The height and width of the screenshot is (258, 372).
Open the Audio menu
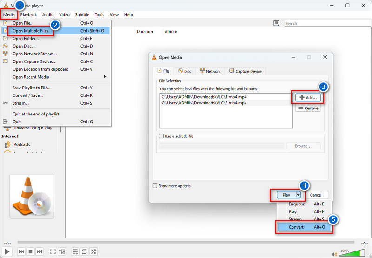[x=48, y=15]
